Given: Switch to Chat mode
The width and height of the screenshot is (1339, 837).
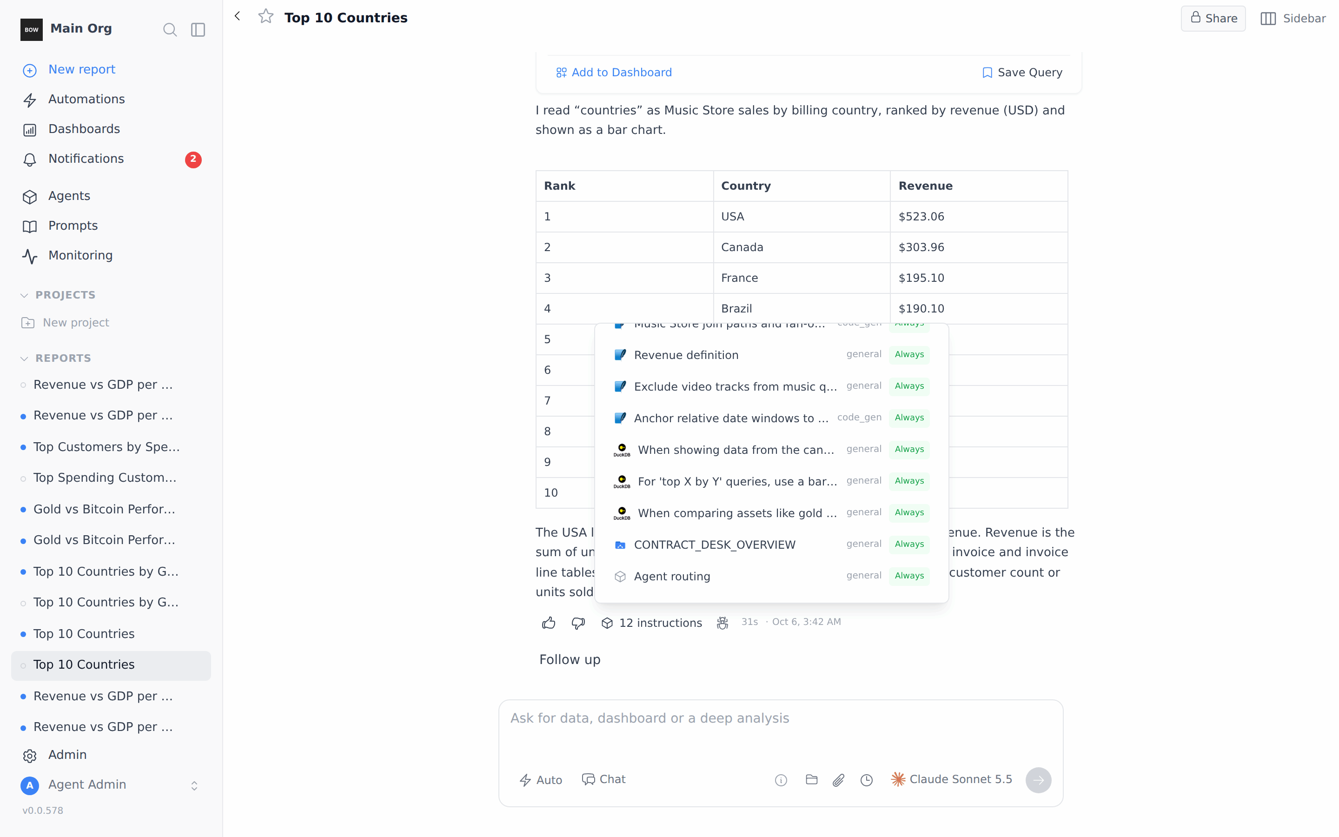Looking at the screenshot, I should tap(603, 779).
